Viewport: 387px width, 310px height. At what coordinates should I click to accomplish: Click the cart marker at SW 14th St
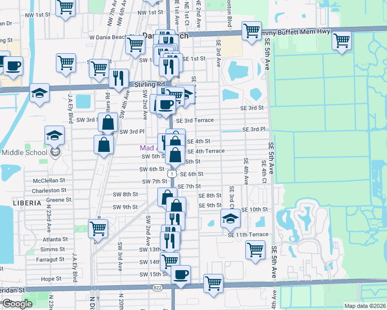point(169,261)
